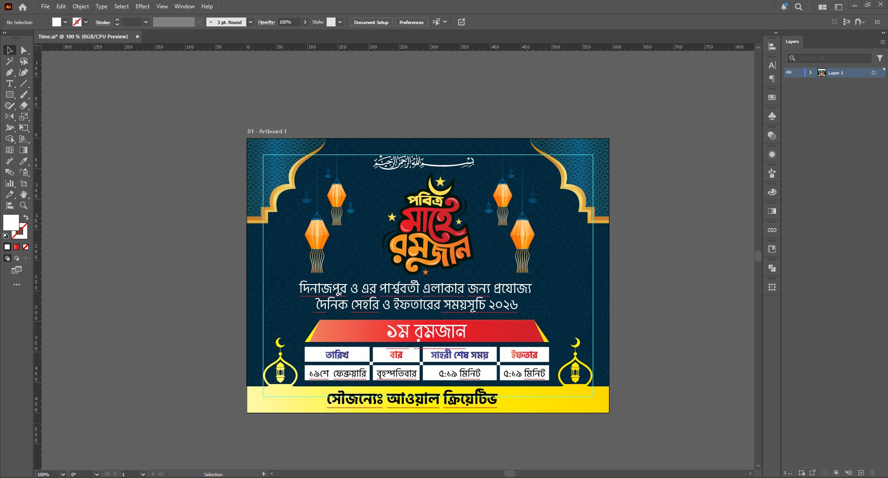Open the Character panel icon
Screen dimensions: 888x478
[772, 65]
